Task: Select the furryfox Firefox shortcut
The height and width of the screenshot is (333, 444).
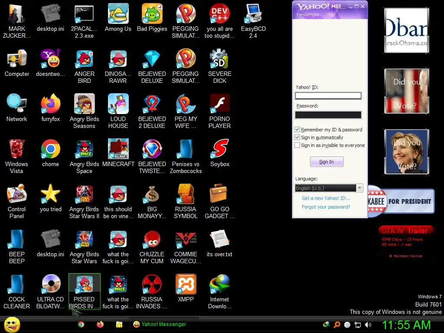Action: (x=50, y=108)
